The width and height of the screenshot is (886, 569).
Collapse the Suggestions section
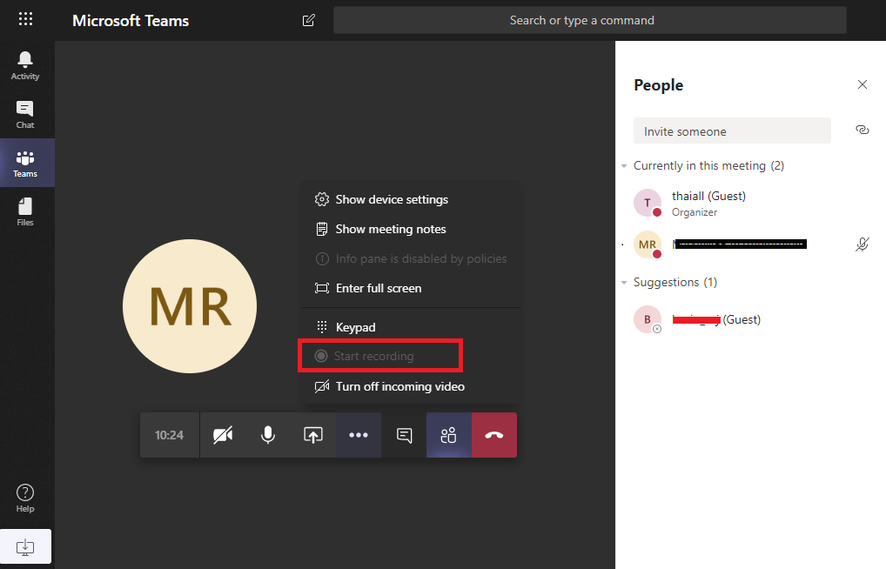coord(624,282)
